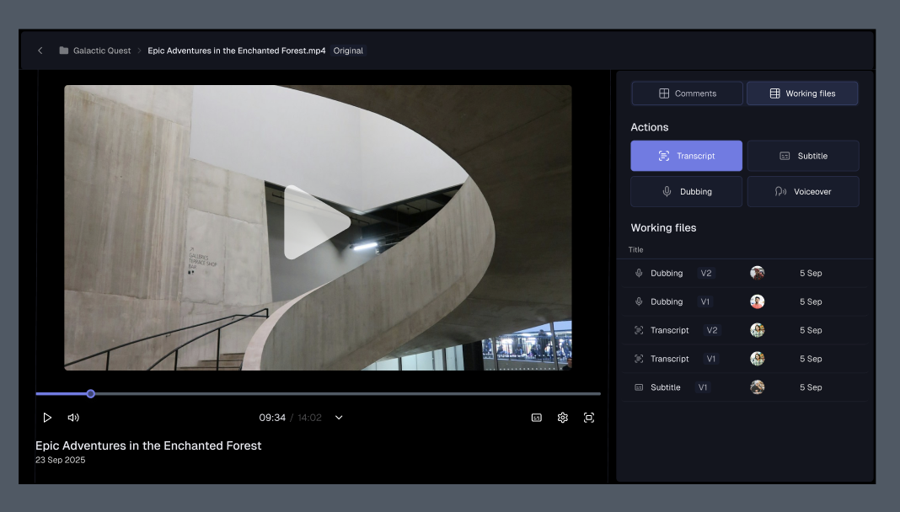The image size is (900, 512).
Task: Open the Dubbing V2 working file
Action: pos(667,274)
